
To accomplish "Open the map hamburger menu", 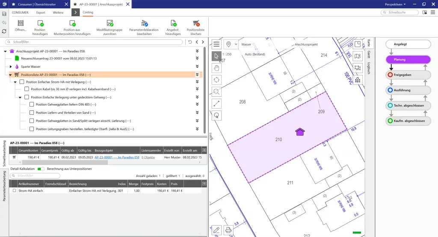I will click(217, 44).
